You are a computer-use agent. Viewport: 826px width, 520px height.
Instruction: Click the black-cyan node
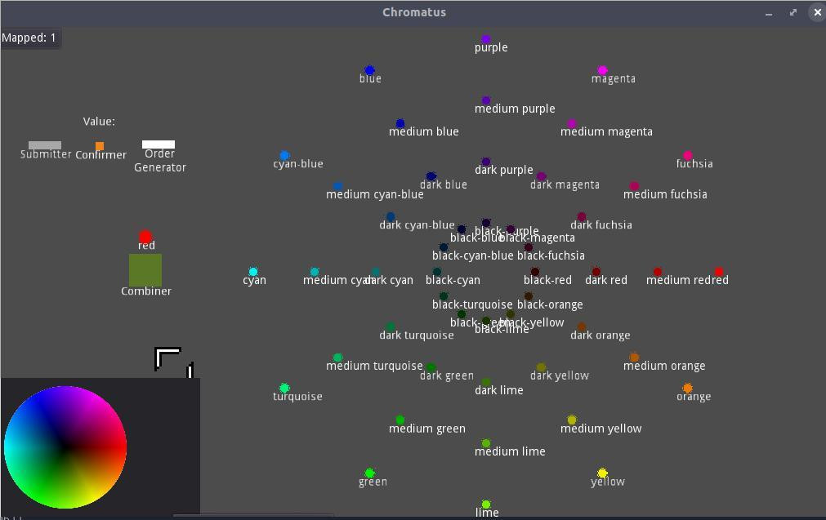coord(437,272)
